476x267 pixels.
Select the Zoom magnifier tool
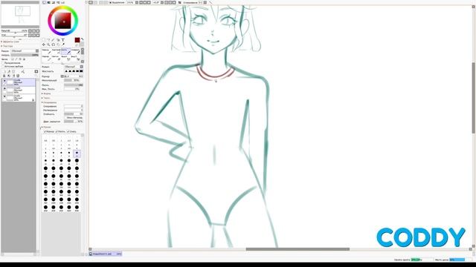click(48, 44)
